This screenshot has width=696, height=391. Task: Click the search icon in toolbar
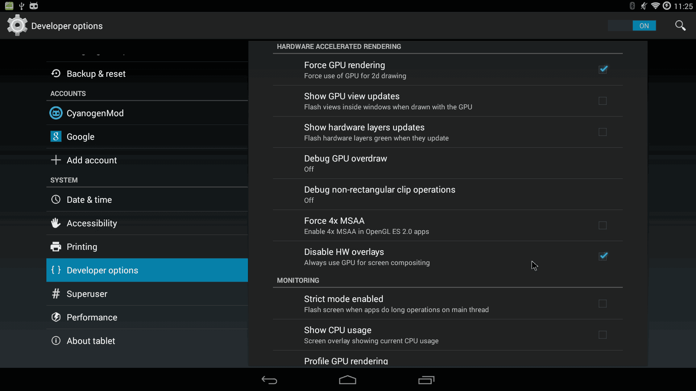[679, 25]
